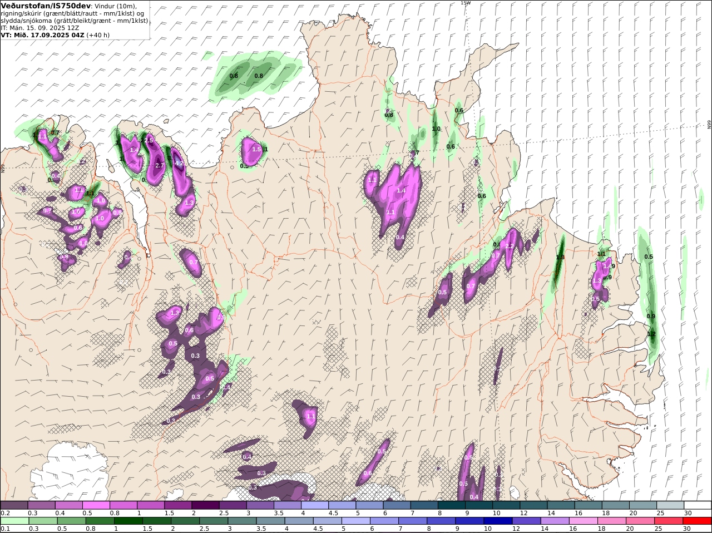Click the VT: Mið. 17.09.2025 04Z line
The height and width of the screenshot is (533, 712).
(x=42, y=34)
